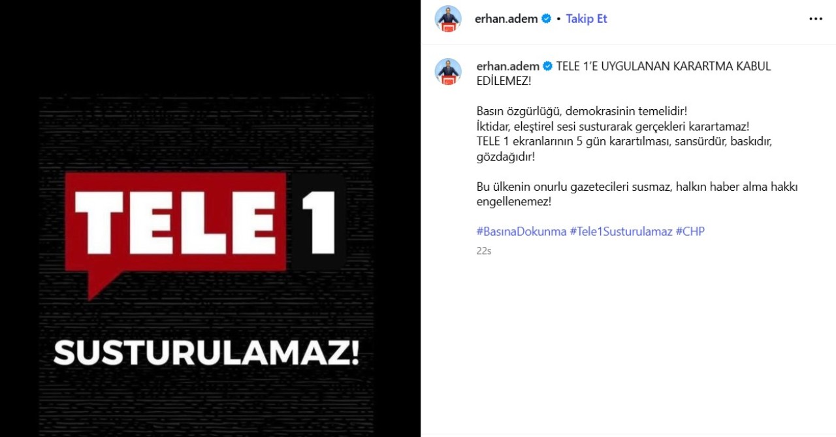Click the caption headline about TELE 1'E KARARTMA
The height and width of the screenshot is (437, 836).
tap(624, 74)
